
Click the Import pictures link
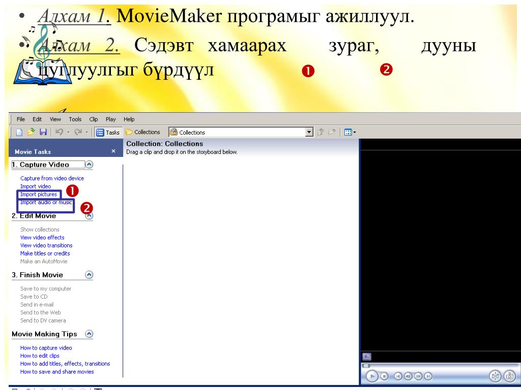tap(39, 194)
